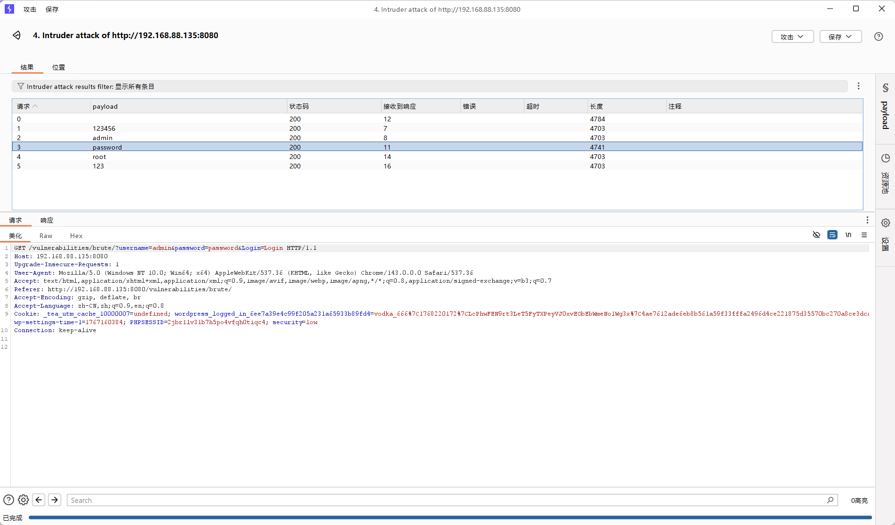Open the payload side panel

pyautogui.click(x=885, y=109)
